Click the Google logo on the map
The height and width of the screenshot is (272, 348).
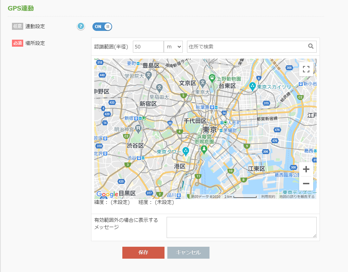[x=107, y=194]
